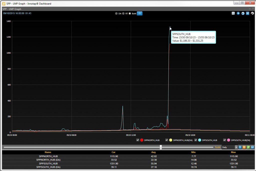Select the SPPNORTH_HUB (DA) table row name
The width and height of the screenshot is (256, 171).
point(48,160)
